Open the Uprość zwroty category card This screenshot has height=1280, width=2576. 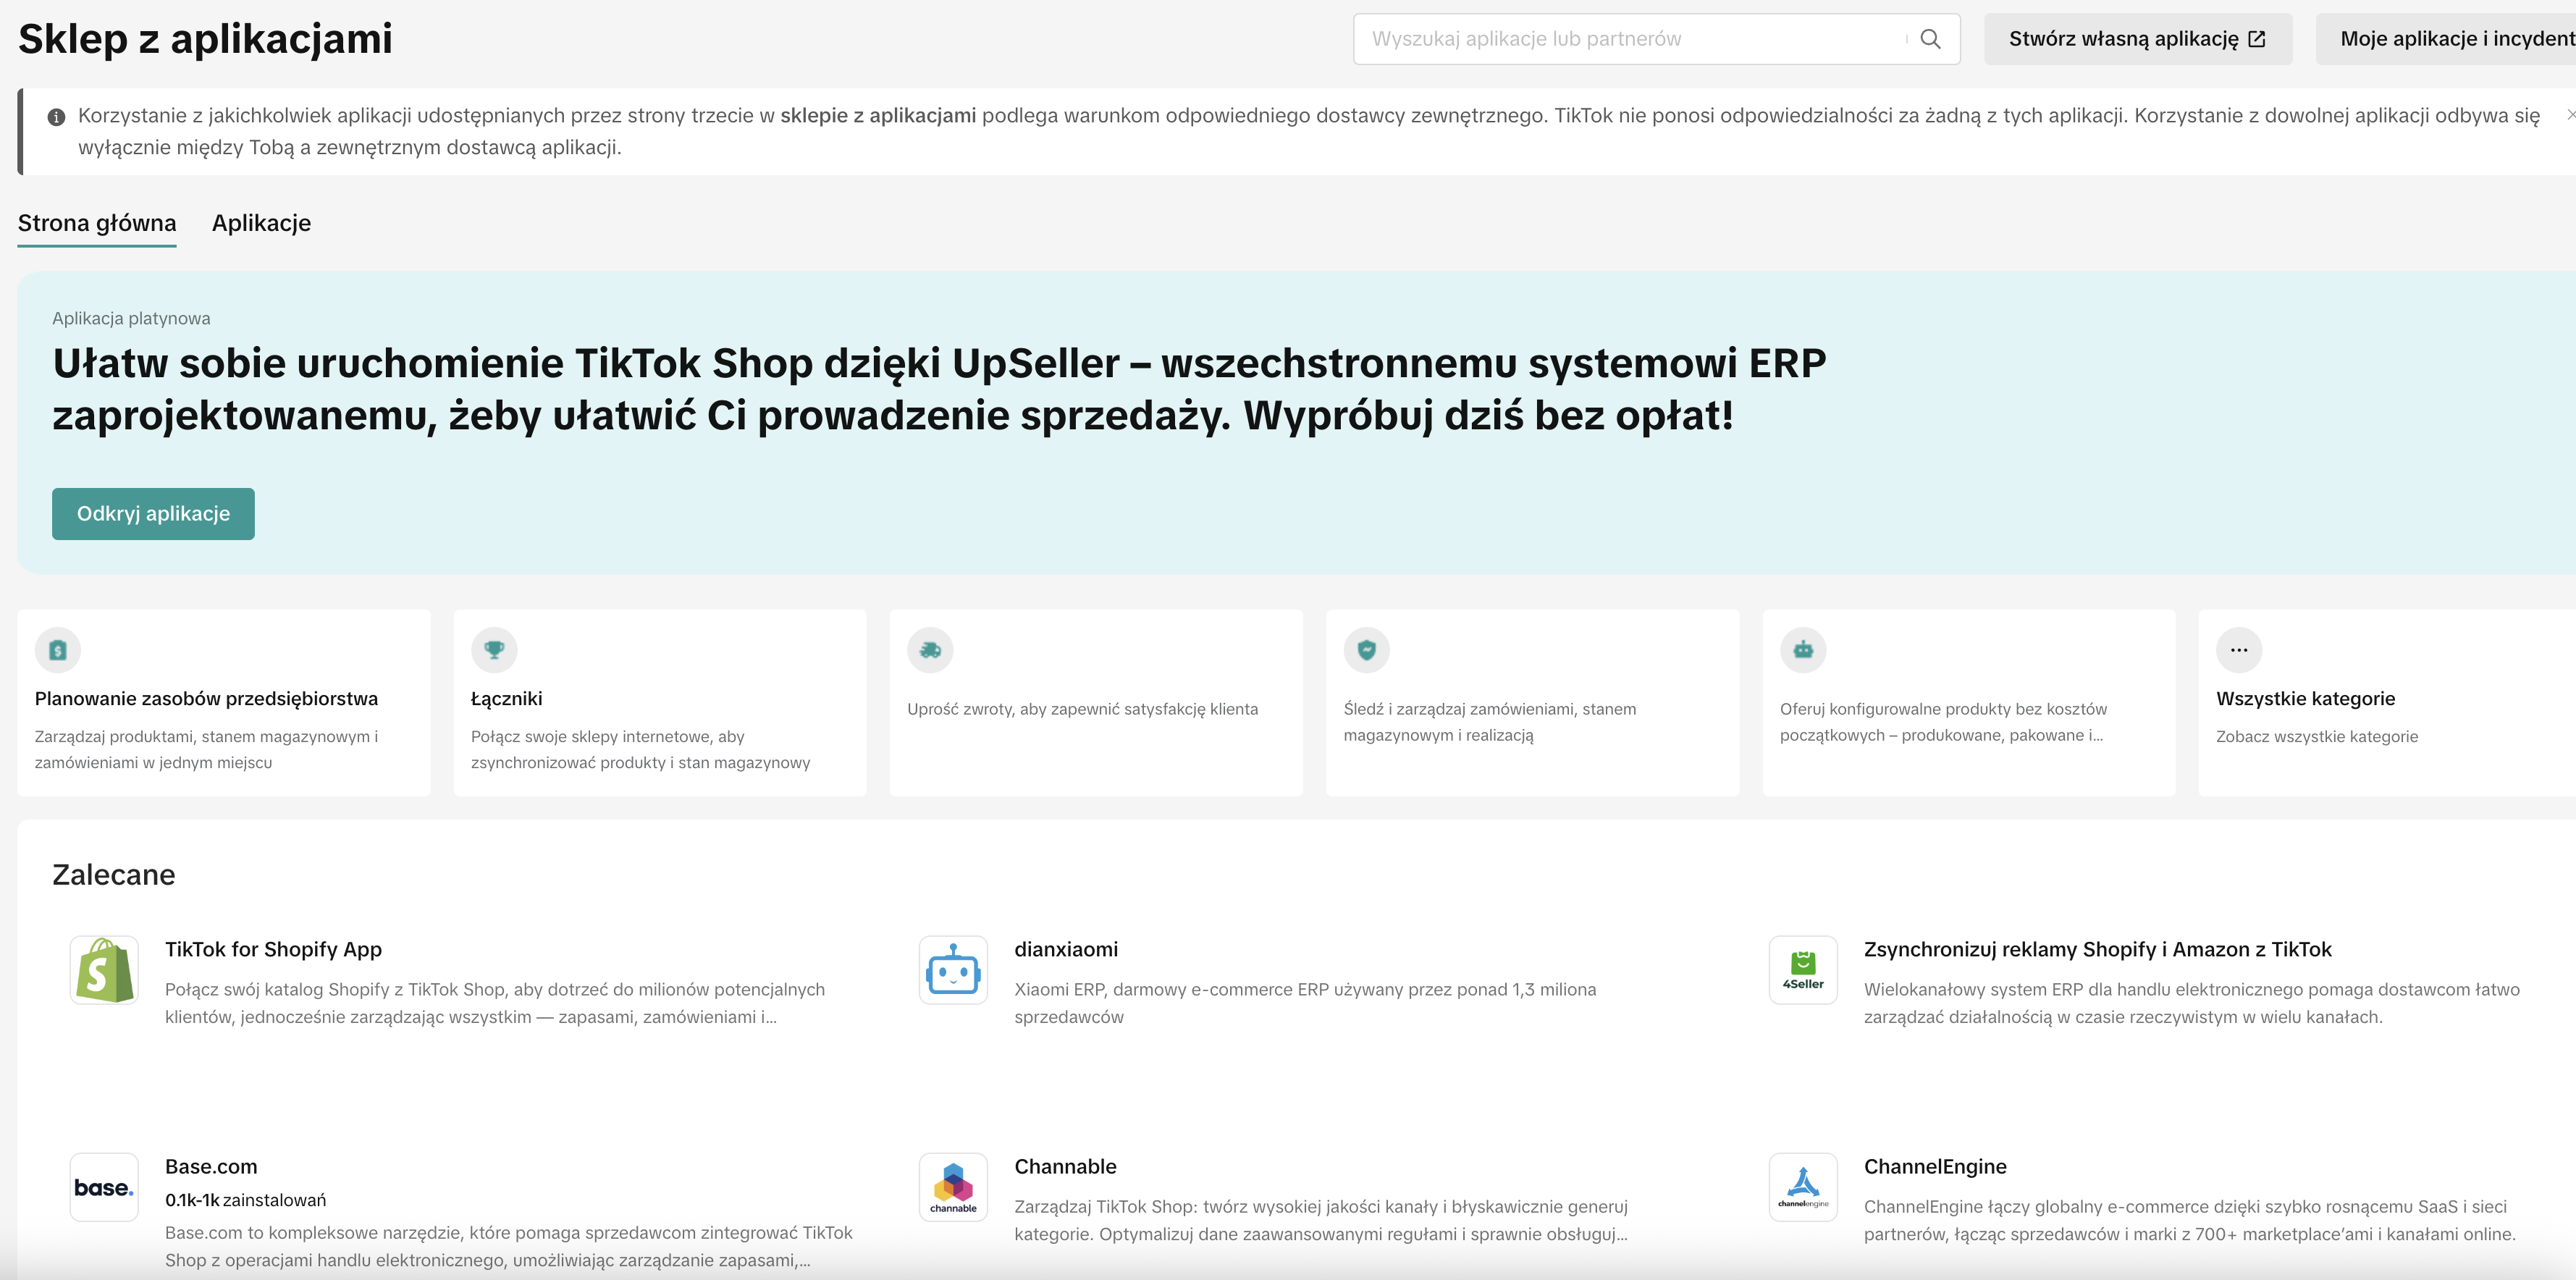pyautogui.click(x=1096, y=703)
